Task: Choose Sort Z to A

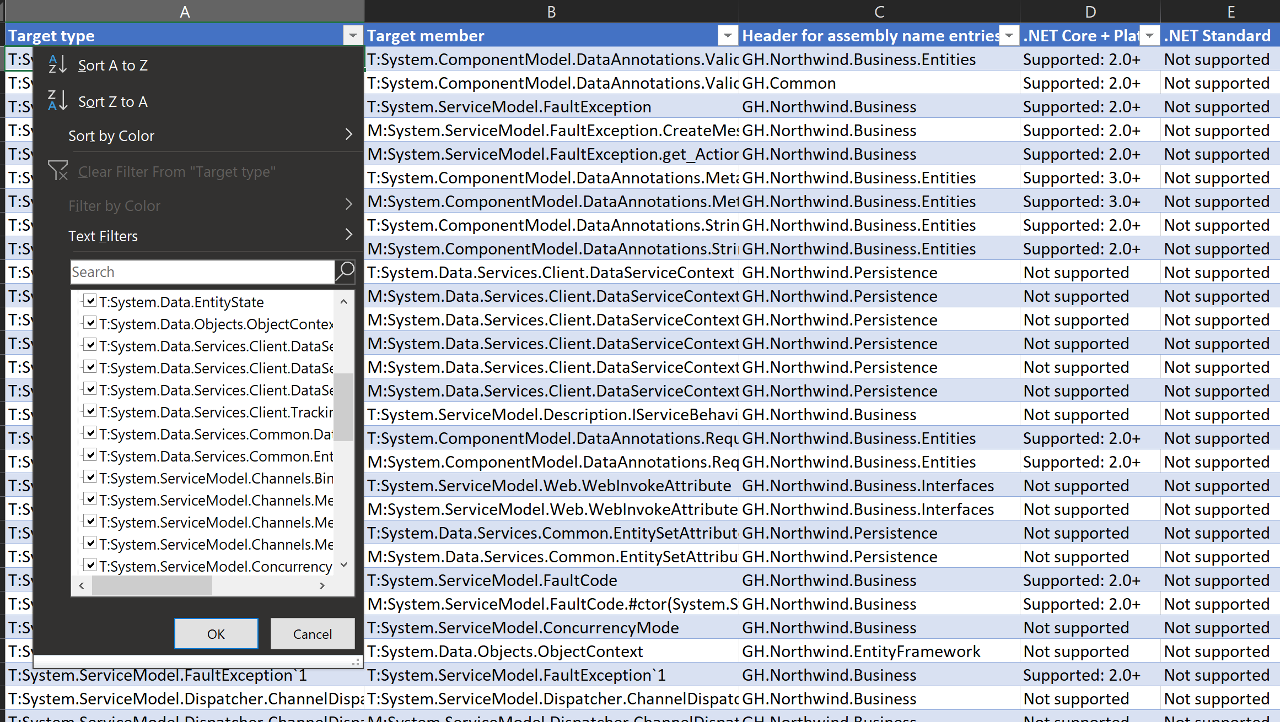Action: pos(198,101)
